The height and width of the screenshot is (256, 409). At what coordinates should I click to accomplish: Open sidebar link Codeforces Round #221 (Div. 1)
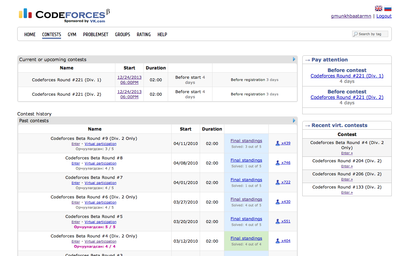click(x=347, y=76)
